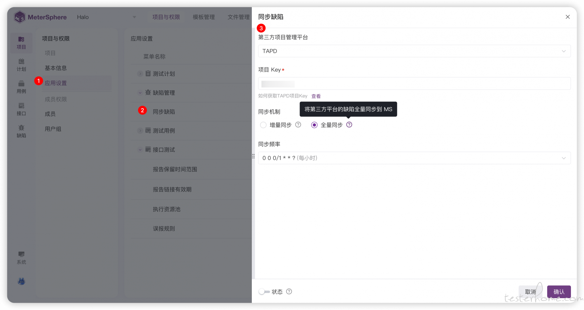Click the 测试计划 calendar icon
This screenshot has height=310, width=584.
click(x=148, y=74)
